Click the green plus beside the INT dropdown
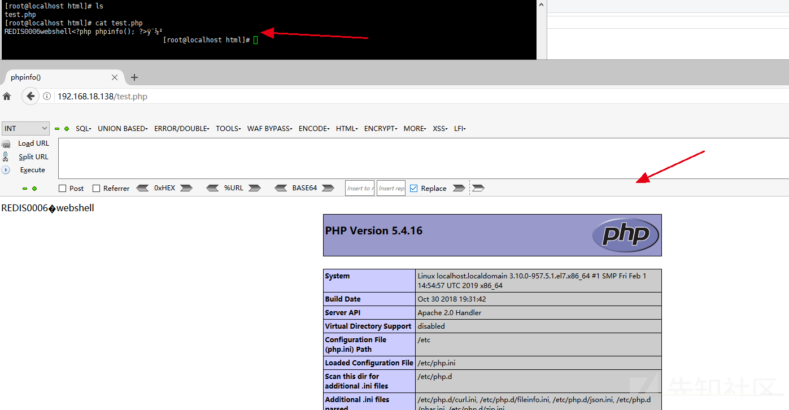Screen dimensions: 789x410 pyautogui.click(x=67, y=129)
